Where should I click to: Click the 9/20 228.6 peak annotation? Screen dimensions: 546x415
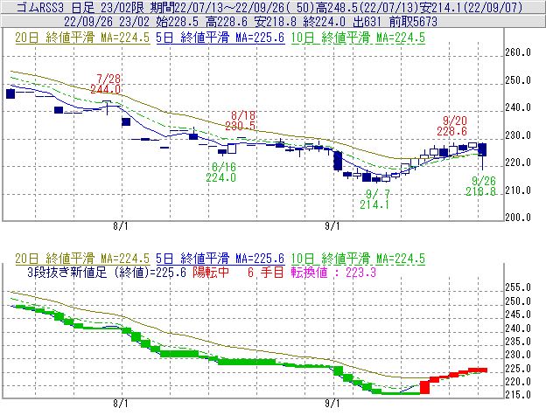coord(452,126)
